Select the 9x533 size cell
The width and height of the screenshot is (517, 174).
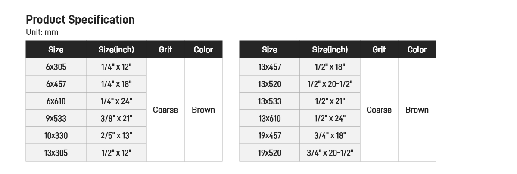click(x=56, y=119)
